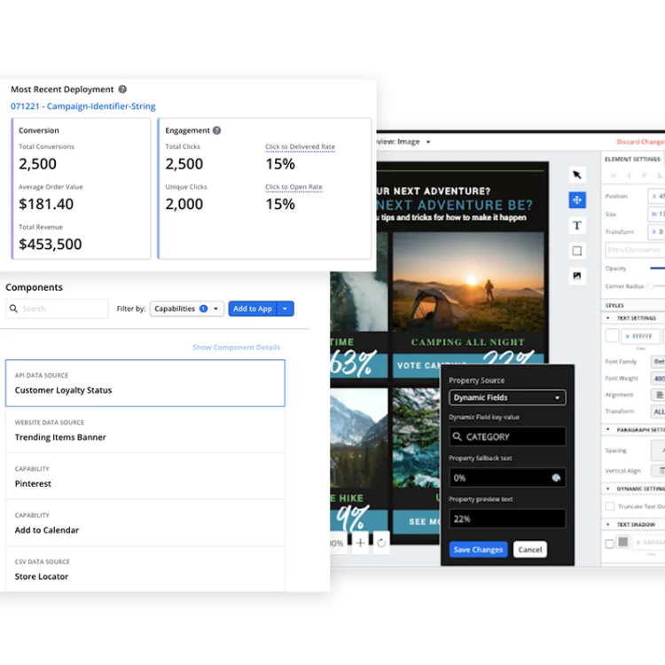The image size is (665, 665).
Task: Select Add to Calendar capability
Action: point(145,523)
